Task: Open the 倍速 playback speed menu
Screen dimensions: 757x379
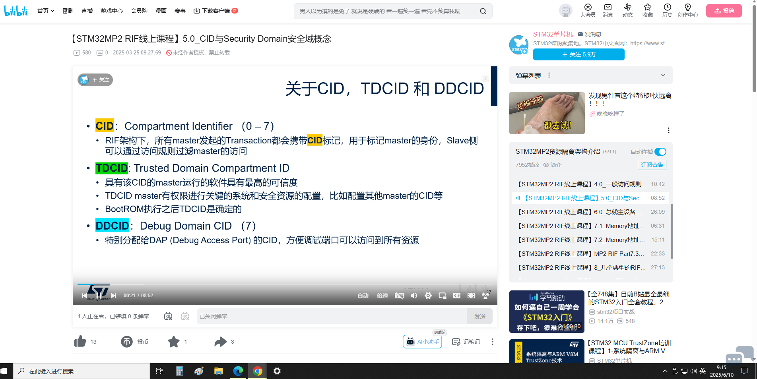Action: click(x=382, y=295)
